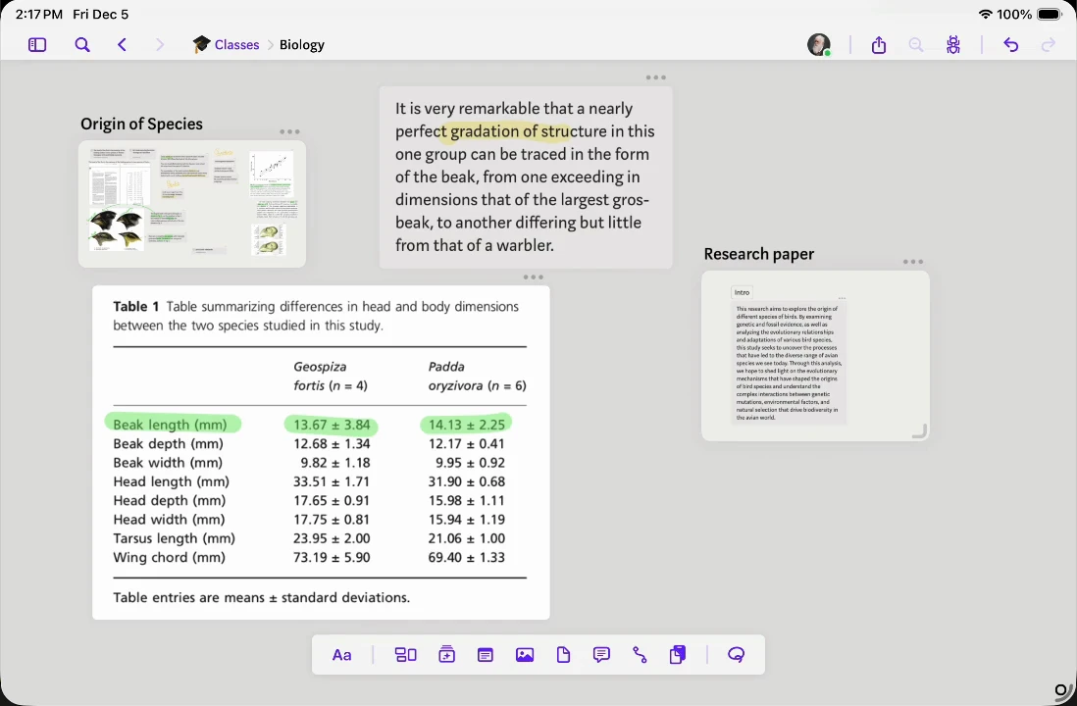
Task: Open options for Research paper card
Action: (913, 262)
